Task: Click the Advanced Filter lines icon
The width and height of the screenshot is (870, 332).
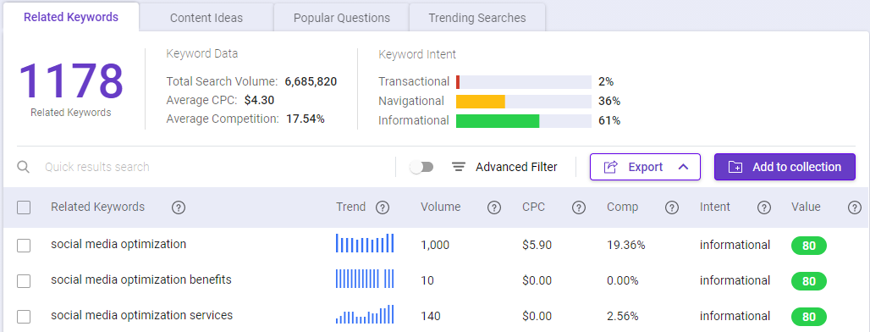Action: (459, 167)
